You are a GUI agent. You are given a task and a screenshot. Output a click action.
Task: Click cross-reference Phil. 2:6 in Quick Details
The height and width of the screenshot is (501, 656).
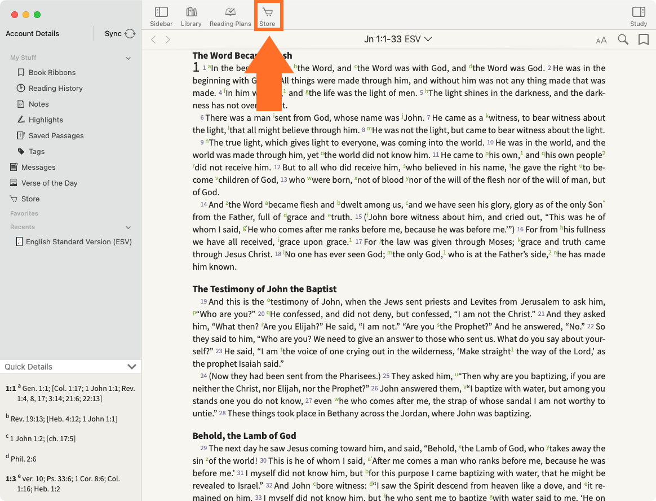tap(24, 459)
